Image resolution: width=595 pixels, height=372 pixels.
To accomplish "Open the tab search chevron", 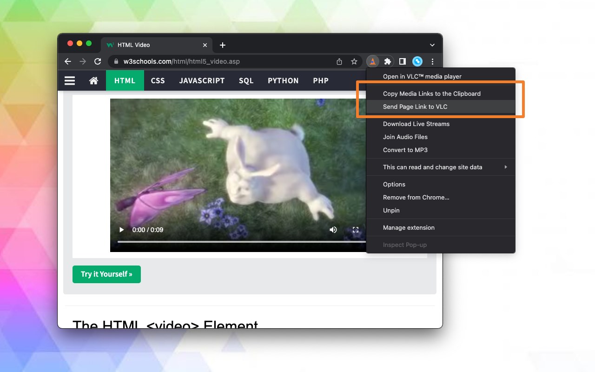I will point(432,45).
